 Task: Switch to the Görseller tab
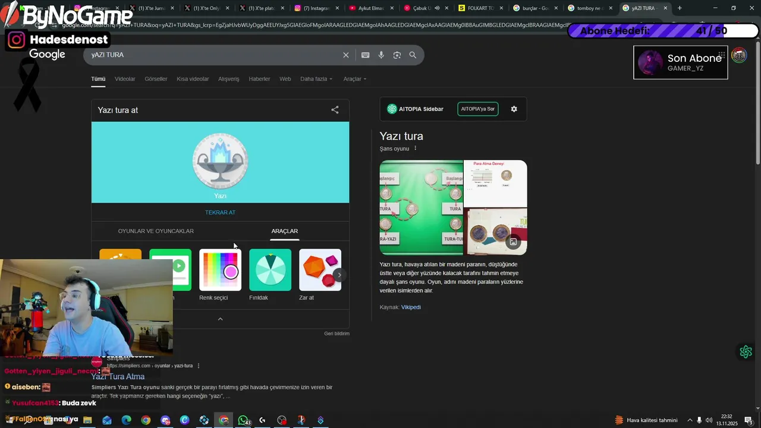pyautogui.click(x=156, y=79)
